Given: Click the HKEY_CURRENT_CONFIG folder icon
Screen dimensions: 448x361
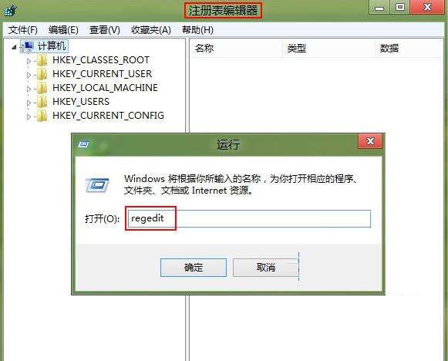Looking at the screenshot, I should coord(42,116).
